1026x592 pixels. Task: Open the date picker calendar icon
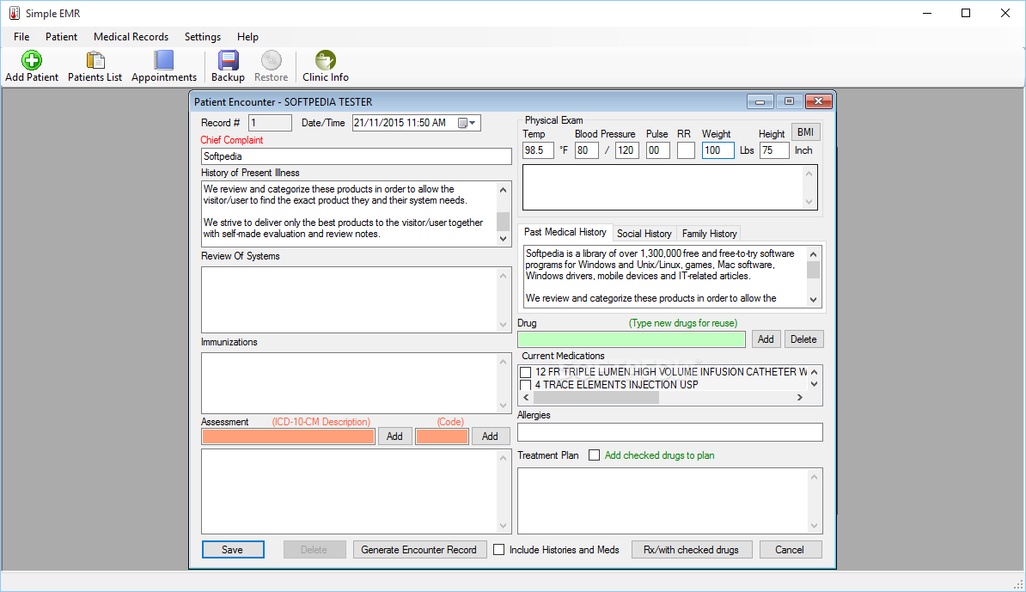click(467, 123)
